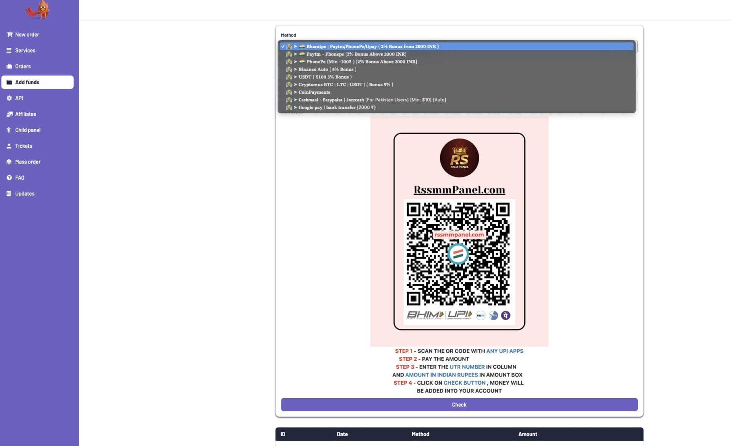732x446 pixels.
Task: Click the Tickets person icon
Action: point(9,146)
